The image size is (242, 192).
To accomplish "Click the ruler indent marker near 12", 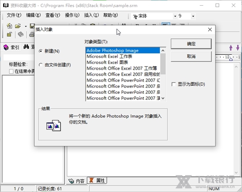I will [231, 59].
